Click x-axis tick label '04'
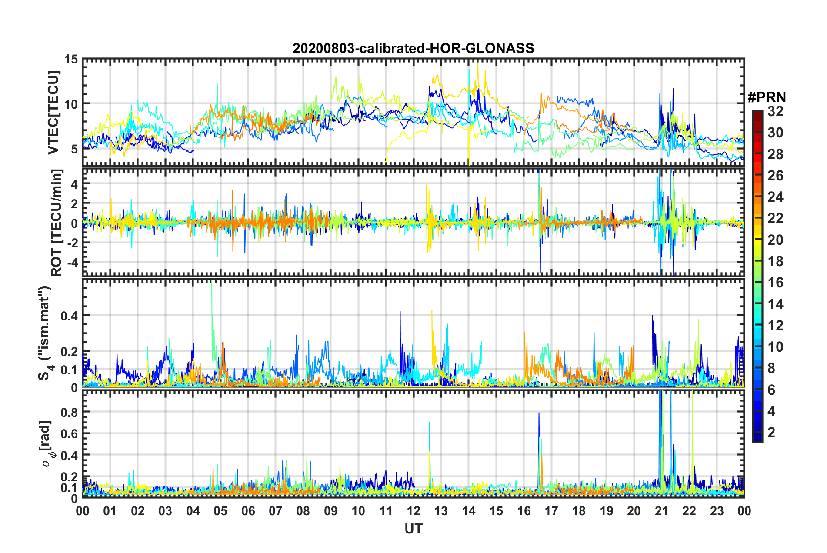 [x=193, y=511]
